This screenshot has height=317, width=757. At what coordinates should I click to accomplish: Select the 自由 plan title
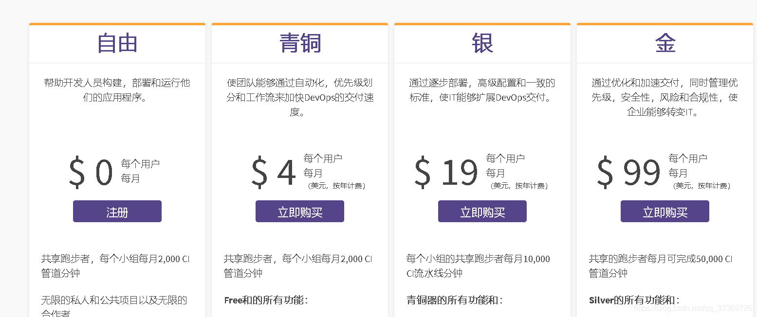click(117, 43)
